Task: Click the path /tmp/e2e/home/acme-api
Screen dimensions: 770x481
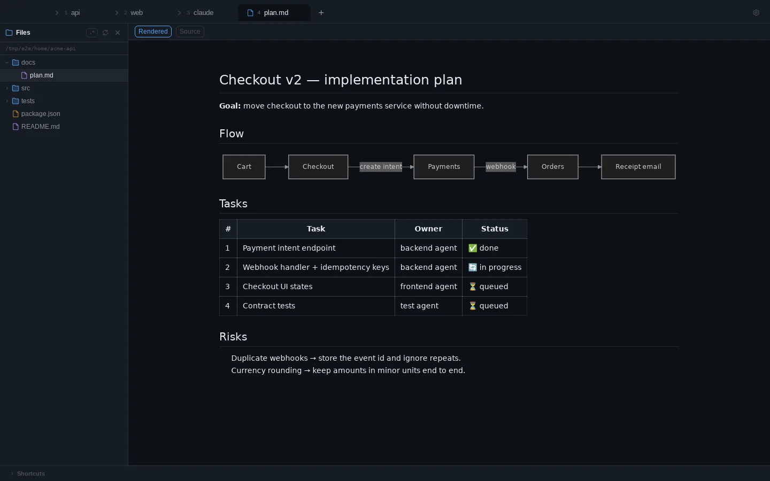Action: tap(41, 49)
